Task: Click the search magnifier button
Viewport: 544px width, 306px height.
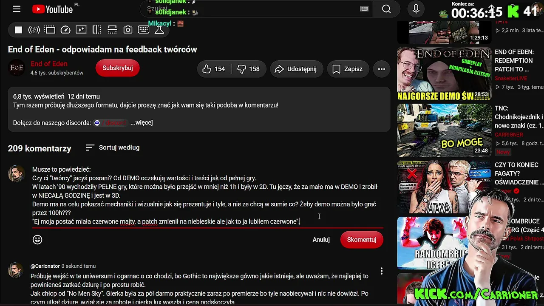Action: click(x=386, y=9)
